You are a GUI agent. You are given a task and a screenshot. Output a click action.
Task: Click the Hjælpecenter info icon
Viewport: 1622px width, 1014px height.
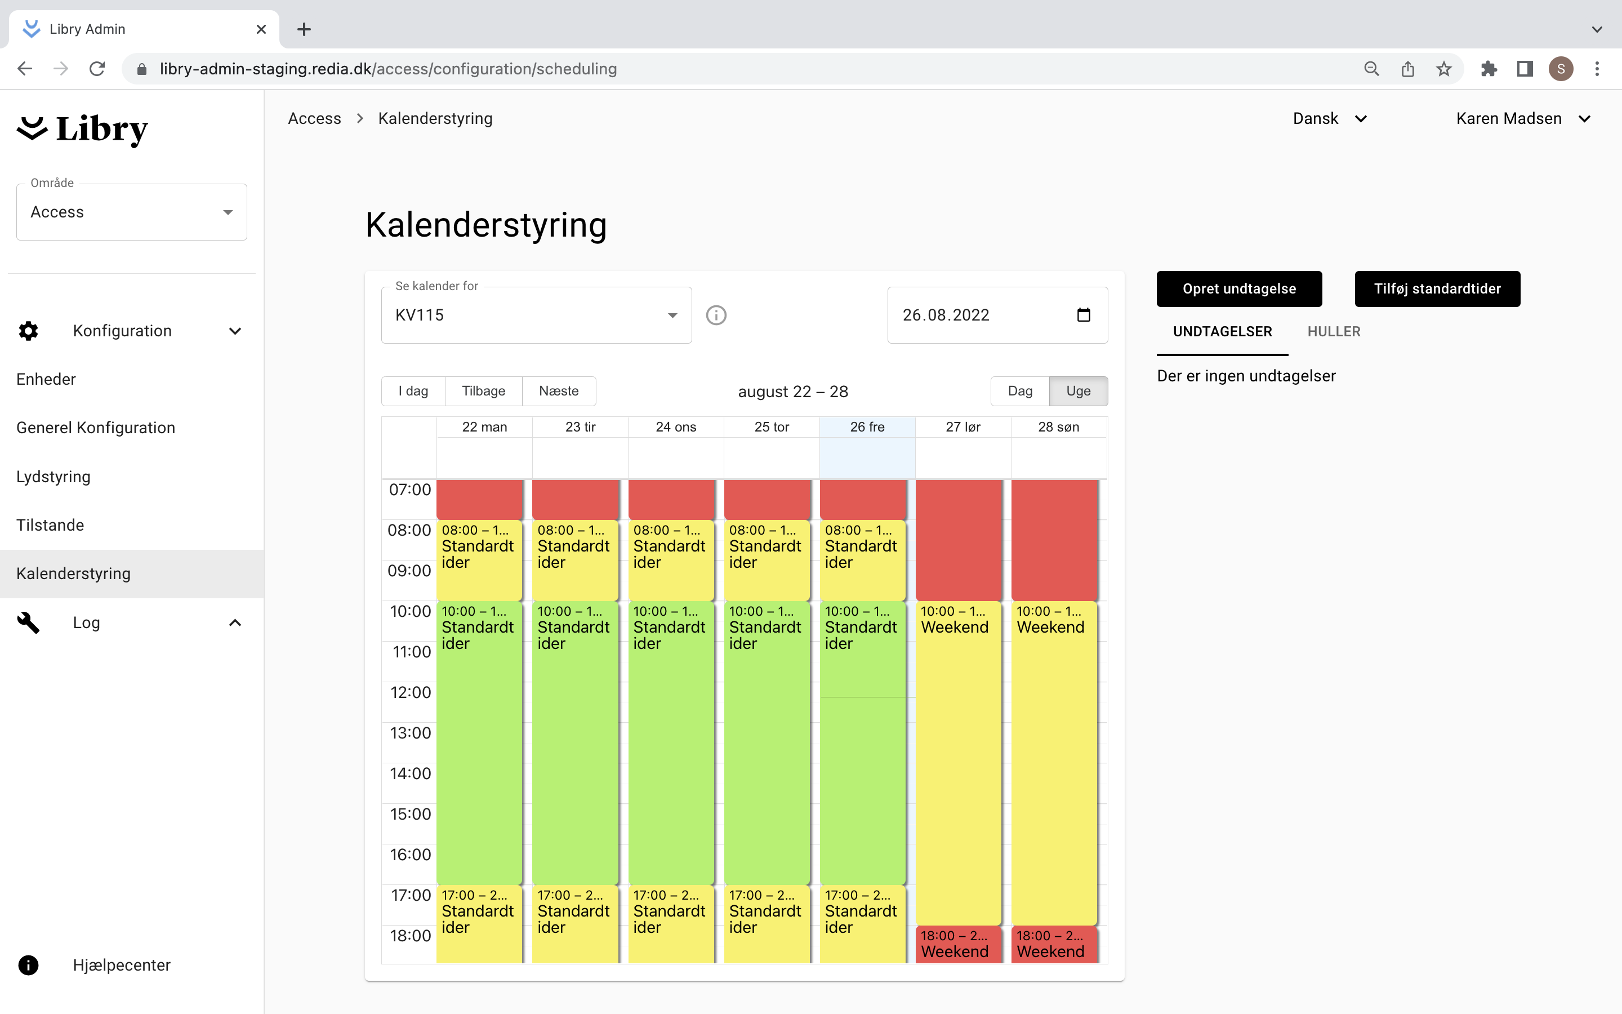(x=28, y=964)
